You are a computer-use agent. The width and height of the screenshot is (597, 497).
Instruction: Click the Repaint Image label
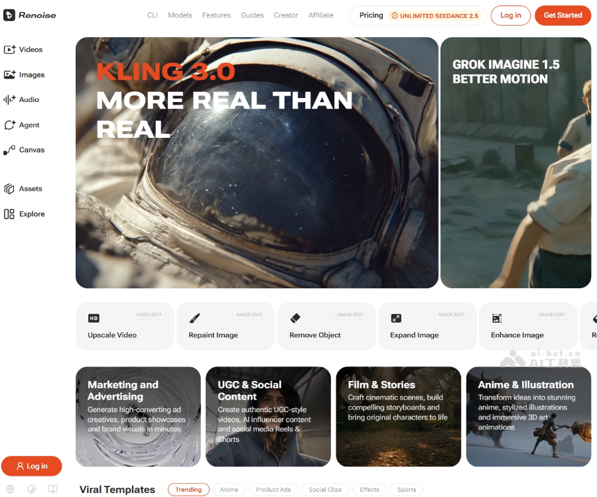(213, 335)
